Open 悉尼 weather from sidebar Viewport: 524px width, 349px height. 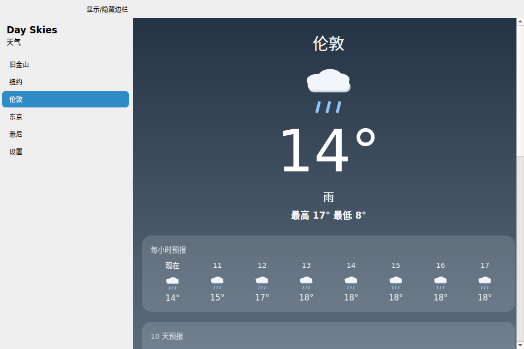point(65,134)
